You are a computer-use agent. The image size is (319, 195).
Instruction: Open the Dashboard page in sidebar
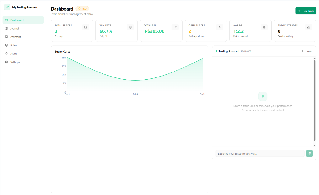[23, 20]
